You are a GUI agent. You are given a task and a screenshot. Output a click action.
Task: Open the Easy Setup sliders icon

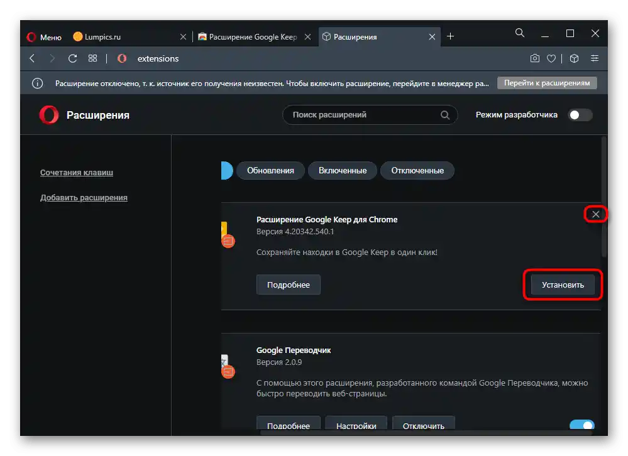click(x=594, y=58)
